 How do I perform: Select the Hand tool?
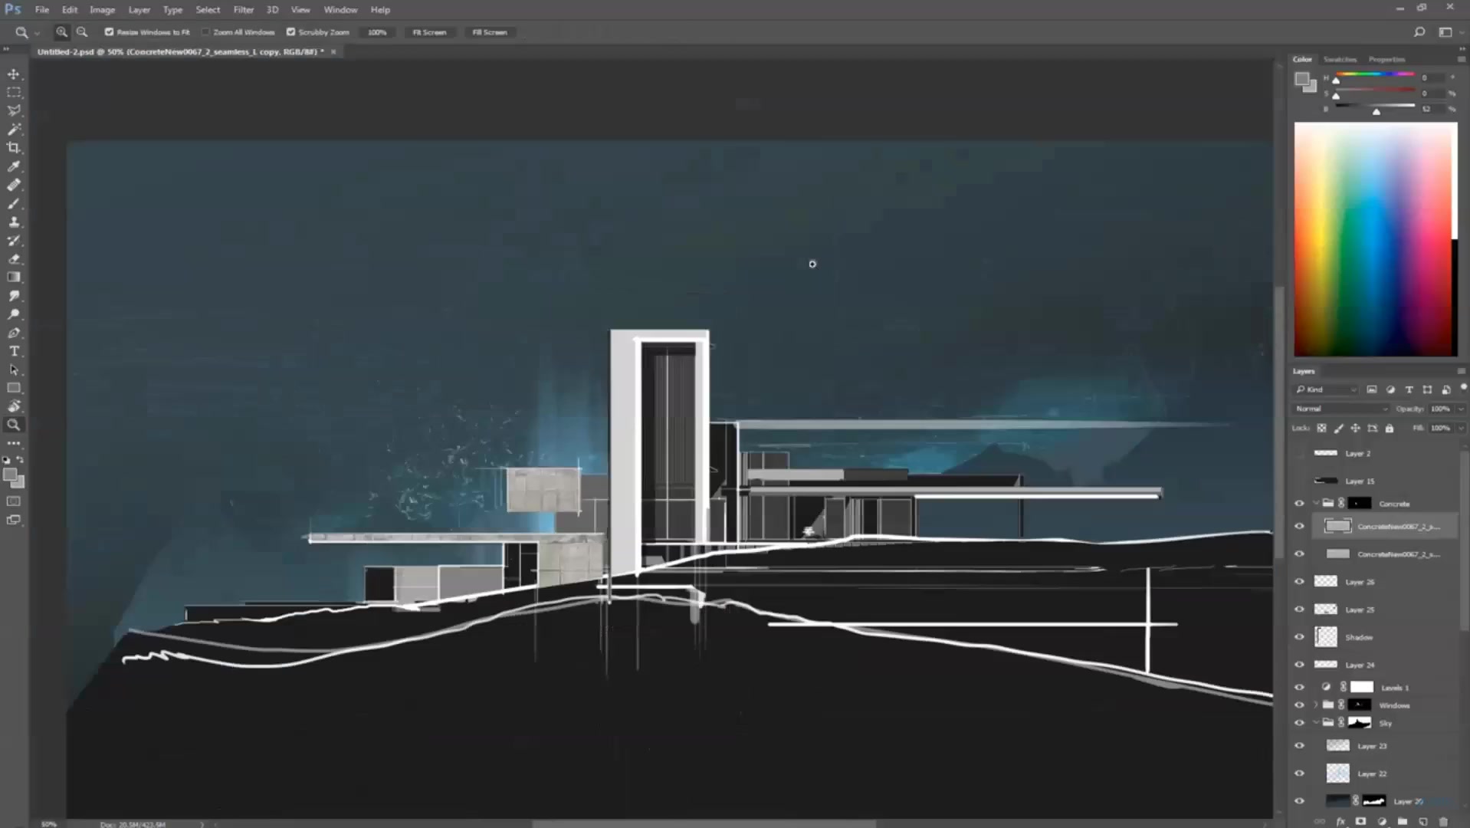point(14,406)
